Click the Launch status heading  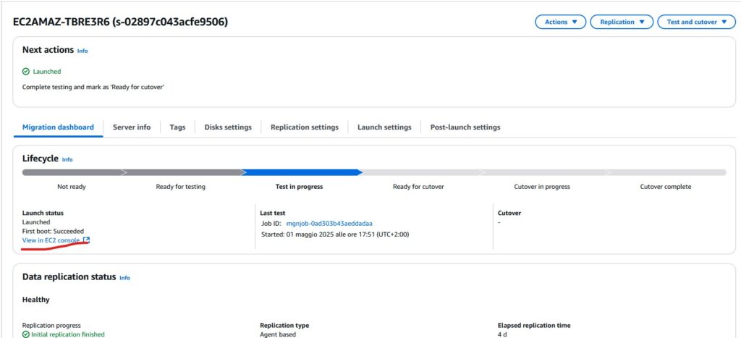click(x=43, y=214)
